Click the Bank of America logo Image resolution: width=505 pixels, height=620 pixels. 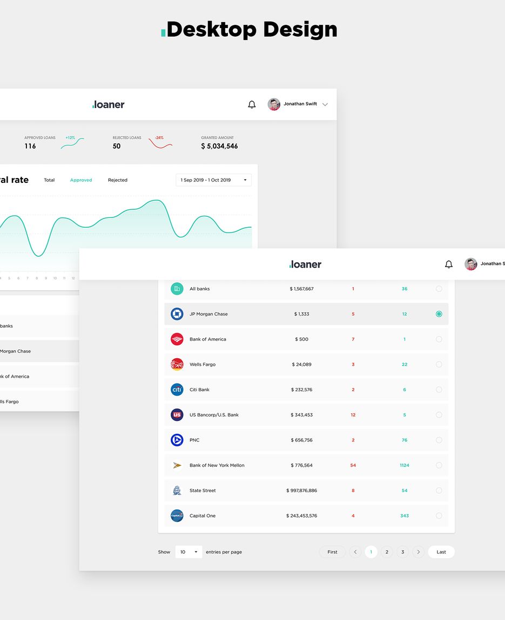click(177, 339)
